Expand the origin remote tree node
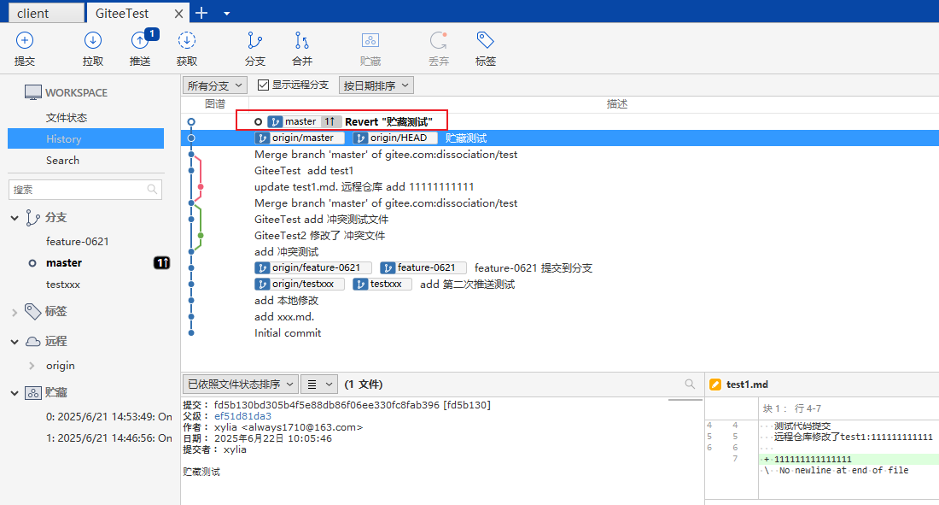Image resolution: width=939 pixels, height=505 pixels. [x=32, y=366]
